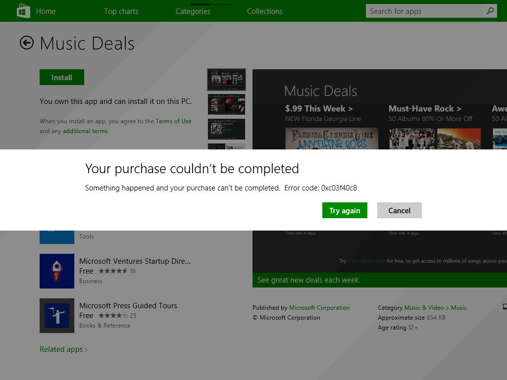Click the Music Deals page title
The height and width of the screenshot is (380, 507).
point(87,44)
